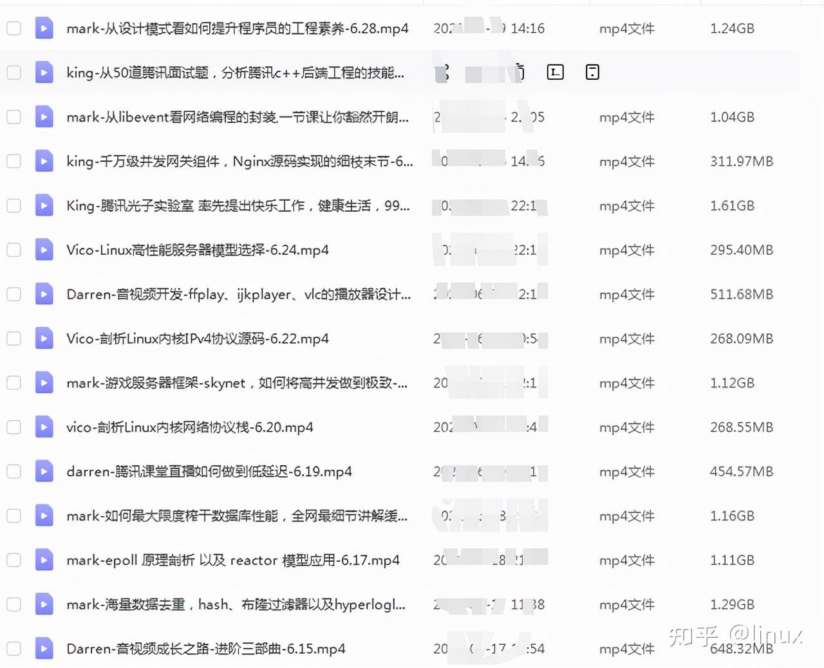Viewport: 824px width, 668px height.
Task: Click the video icon of vico-剖析Linux内核网络协议栈 file
Action: point(44,427)
